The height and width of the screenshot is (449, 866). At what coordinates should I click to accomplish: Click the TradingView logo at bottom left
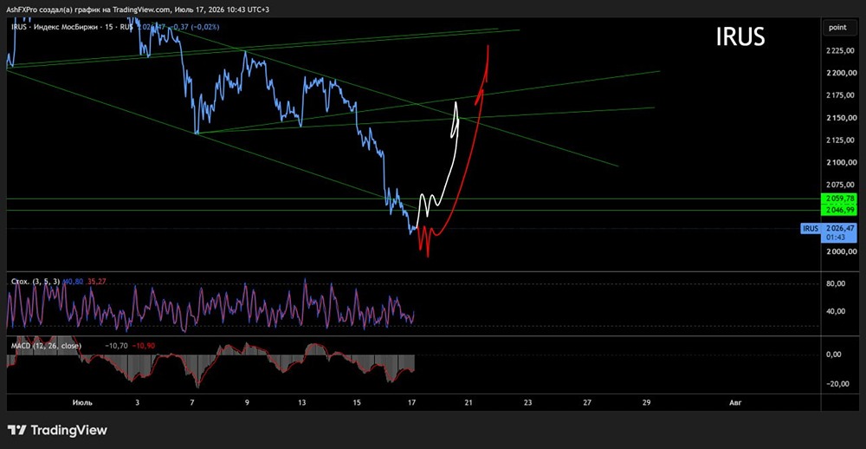click(x=57, y=430)
